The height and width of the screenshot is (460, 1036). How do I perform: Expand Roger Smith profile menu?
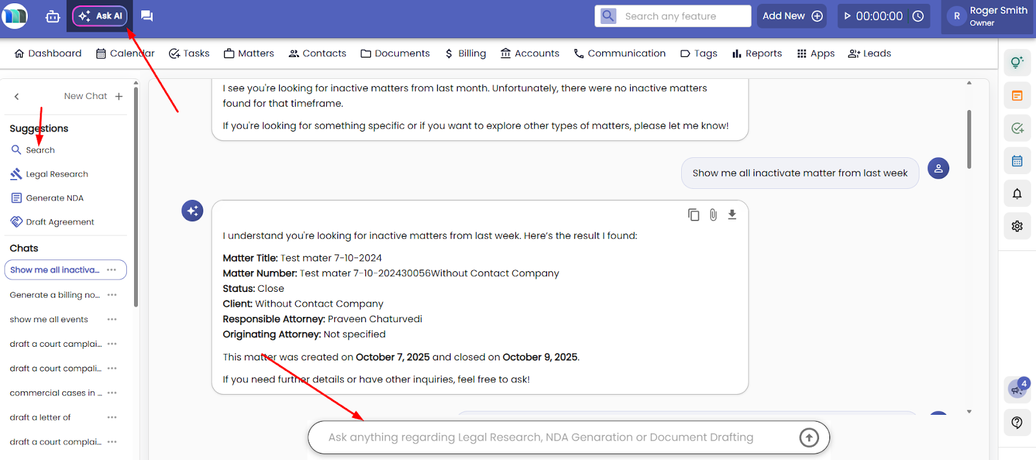987,16
